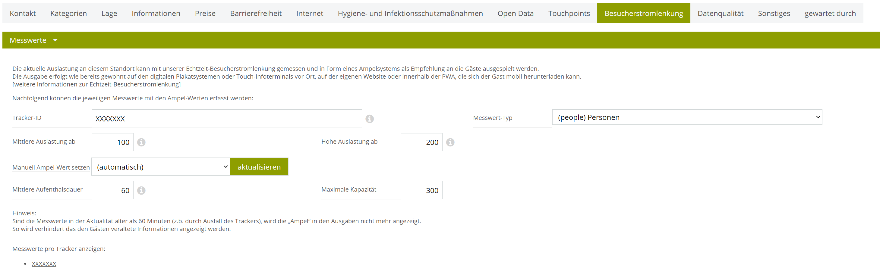Switch to the Sonstiges tab
Screen dimensions: 880x275
click(x=774, y=13)
